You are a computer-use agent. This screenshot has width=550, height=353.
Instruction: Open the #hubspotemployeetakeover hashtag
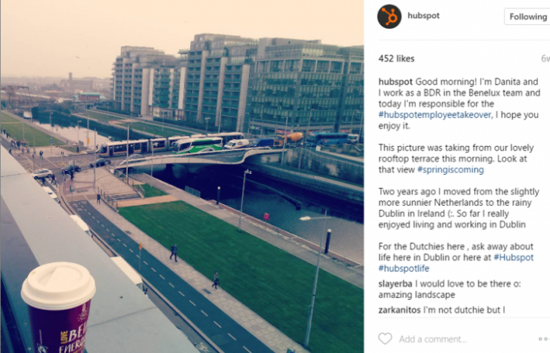[x=434, y=115]
